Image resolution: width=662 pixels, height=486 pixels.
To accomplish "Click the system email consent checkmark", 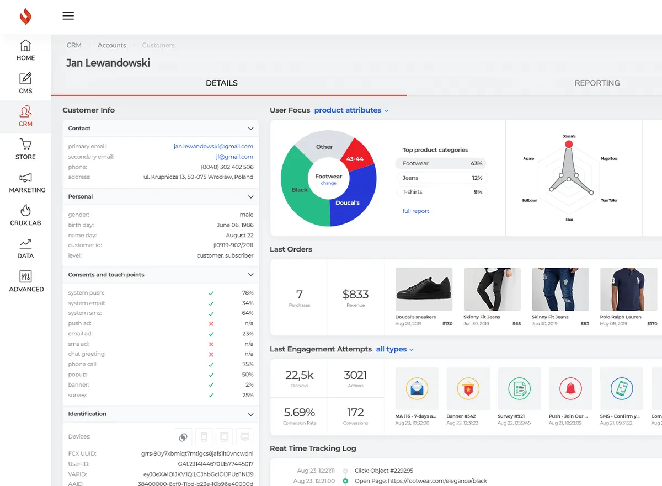I will (x=211, y=303).
